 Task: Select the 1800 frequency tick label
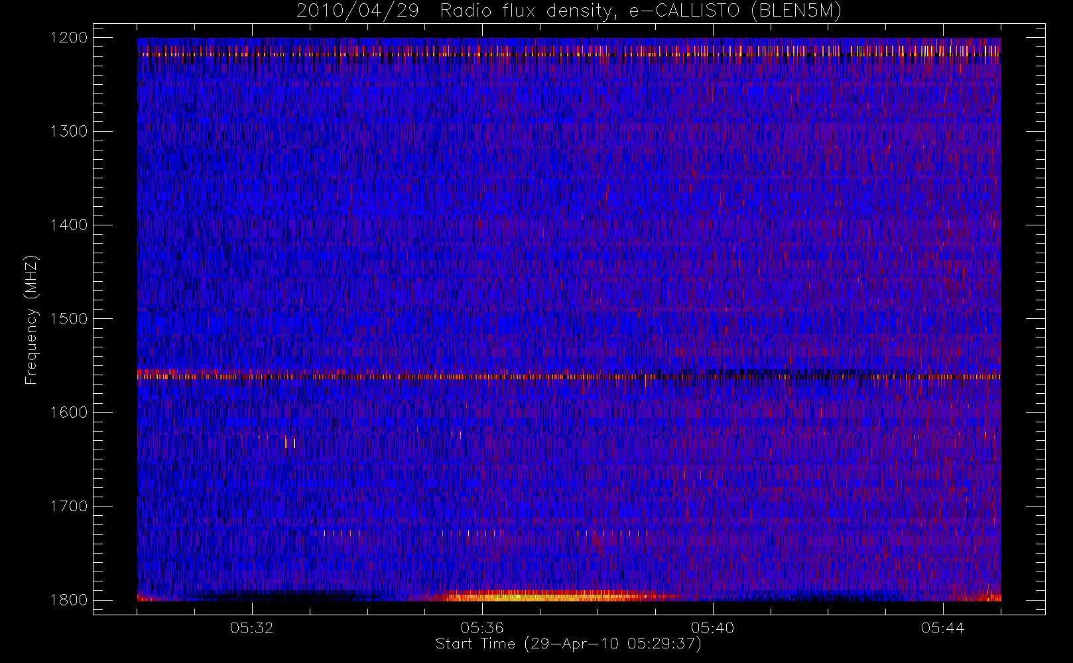tap(69, 600)
